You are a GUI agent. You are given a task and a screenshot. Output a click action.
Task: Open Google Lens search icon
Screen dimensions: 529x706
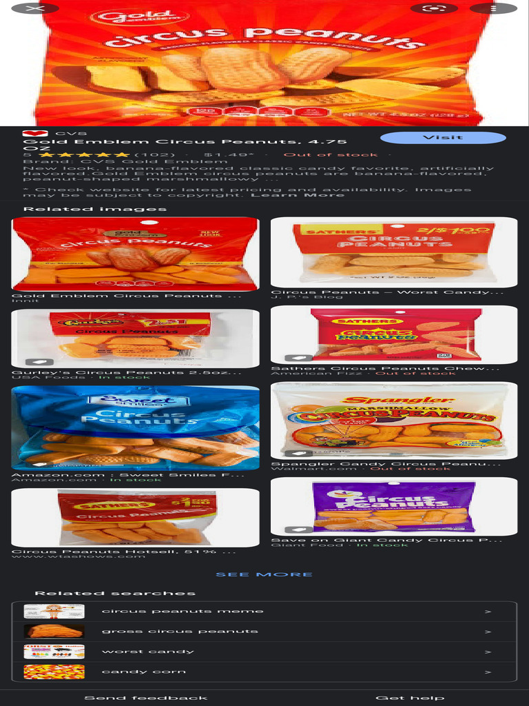pyautogui.click(x=434, y=8)
